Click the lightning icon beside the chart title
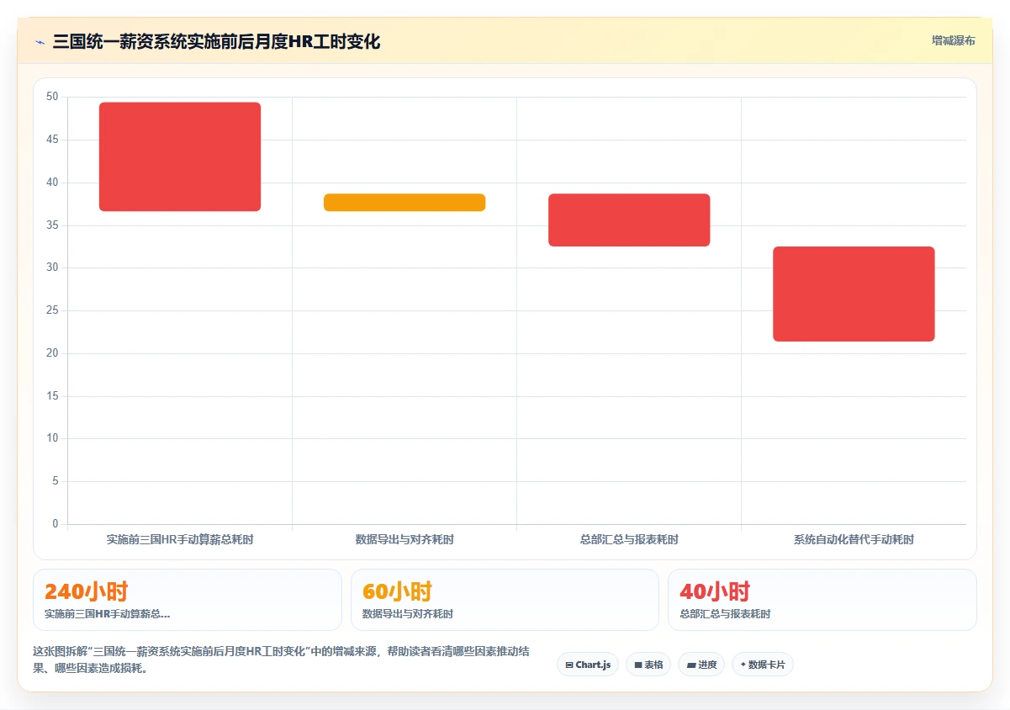Screen dimensions: 1010x710 (x=40, y=41)
